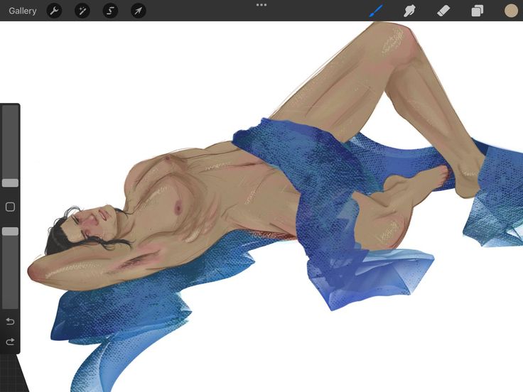
Task: Click the brush size slider handle
Action: click(11, 183)
